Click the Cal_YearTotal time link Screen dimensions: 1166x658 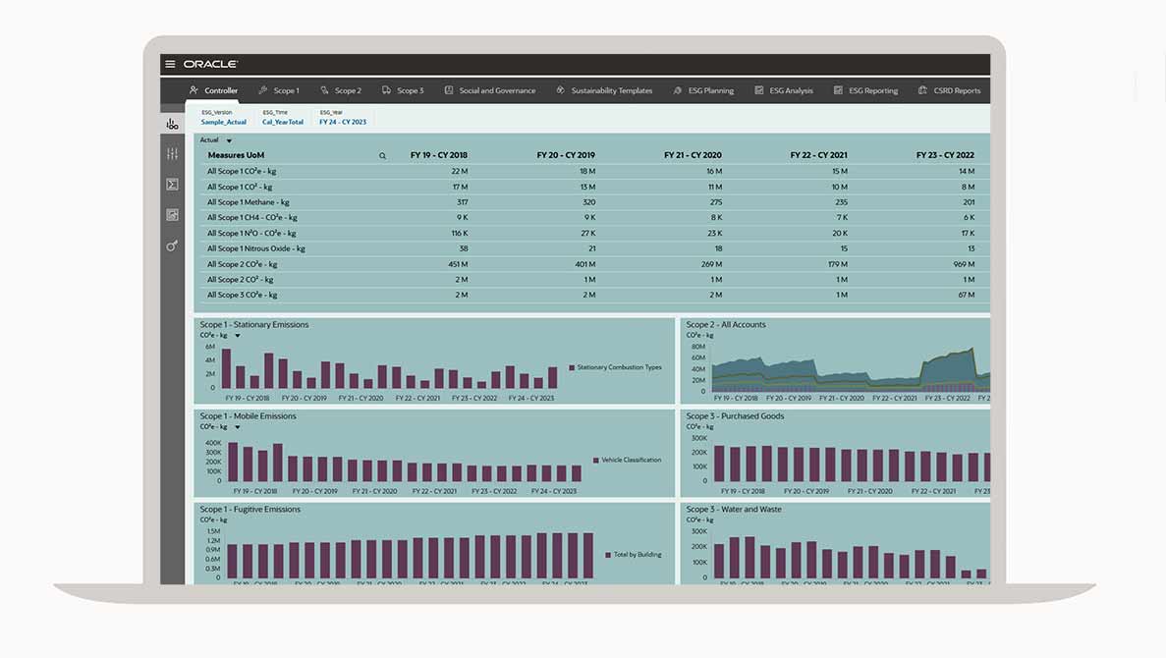282,122
